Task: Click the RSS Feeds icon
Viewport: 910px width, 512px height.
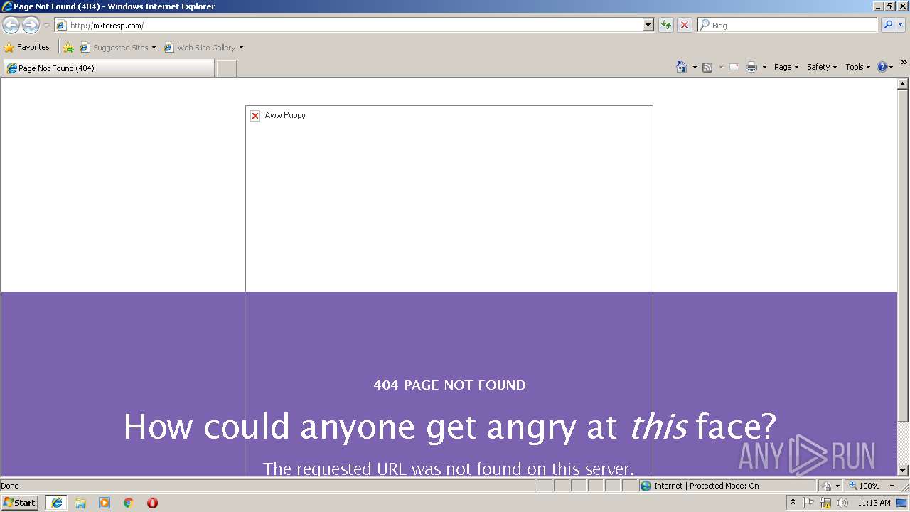Action: click(707, 67)
